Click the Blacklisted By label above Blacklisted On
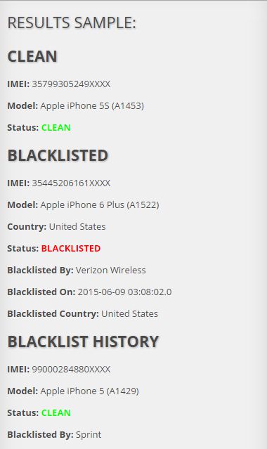267x449 pixels. (40, 270)
